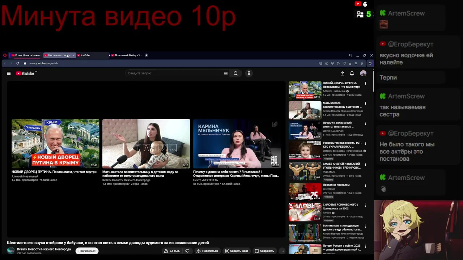Open the account avatar menu
Screen dimensions: 463x260
[x=363, y=73]
